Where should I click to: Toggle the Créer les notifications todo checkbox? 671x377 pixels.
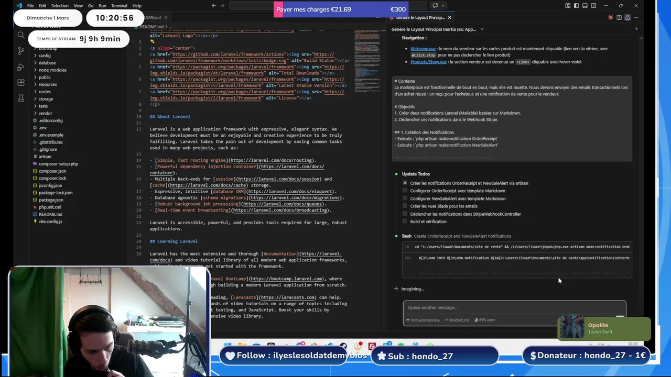[405, 183]
